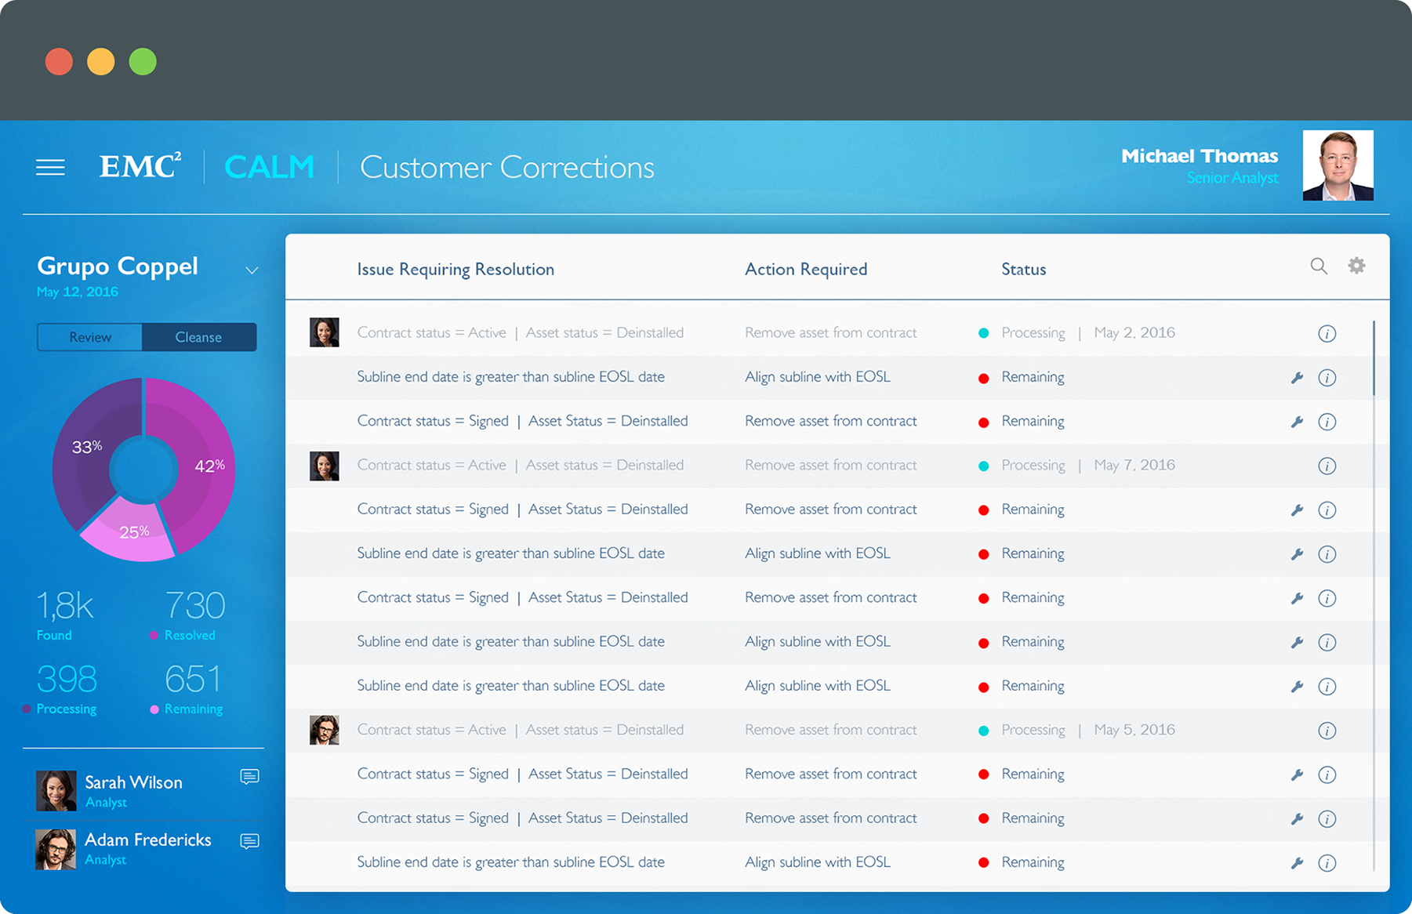Click the Status column header
Screen dimensions: 1412x914
(x=1023, y=270)
